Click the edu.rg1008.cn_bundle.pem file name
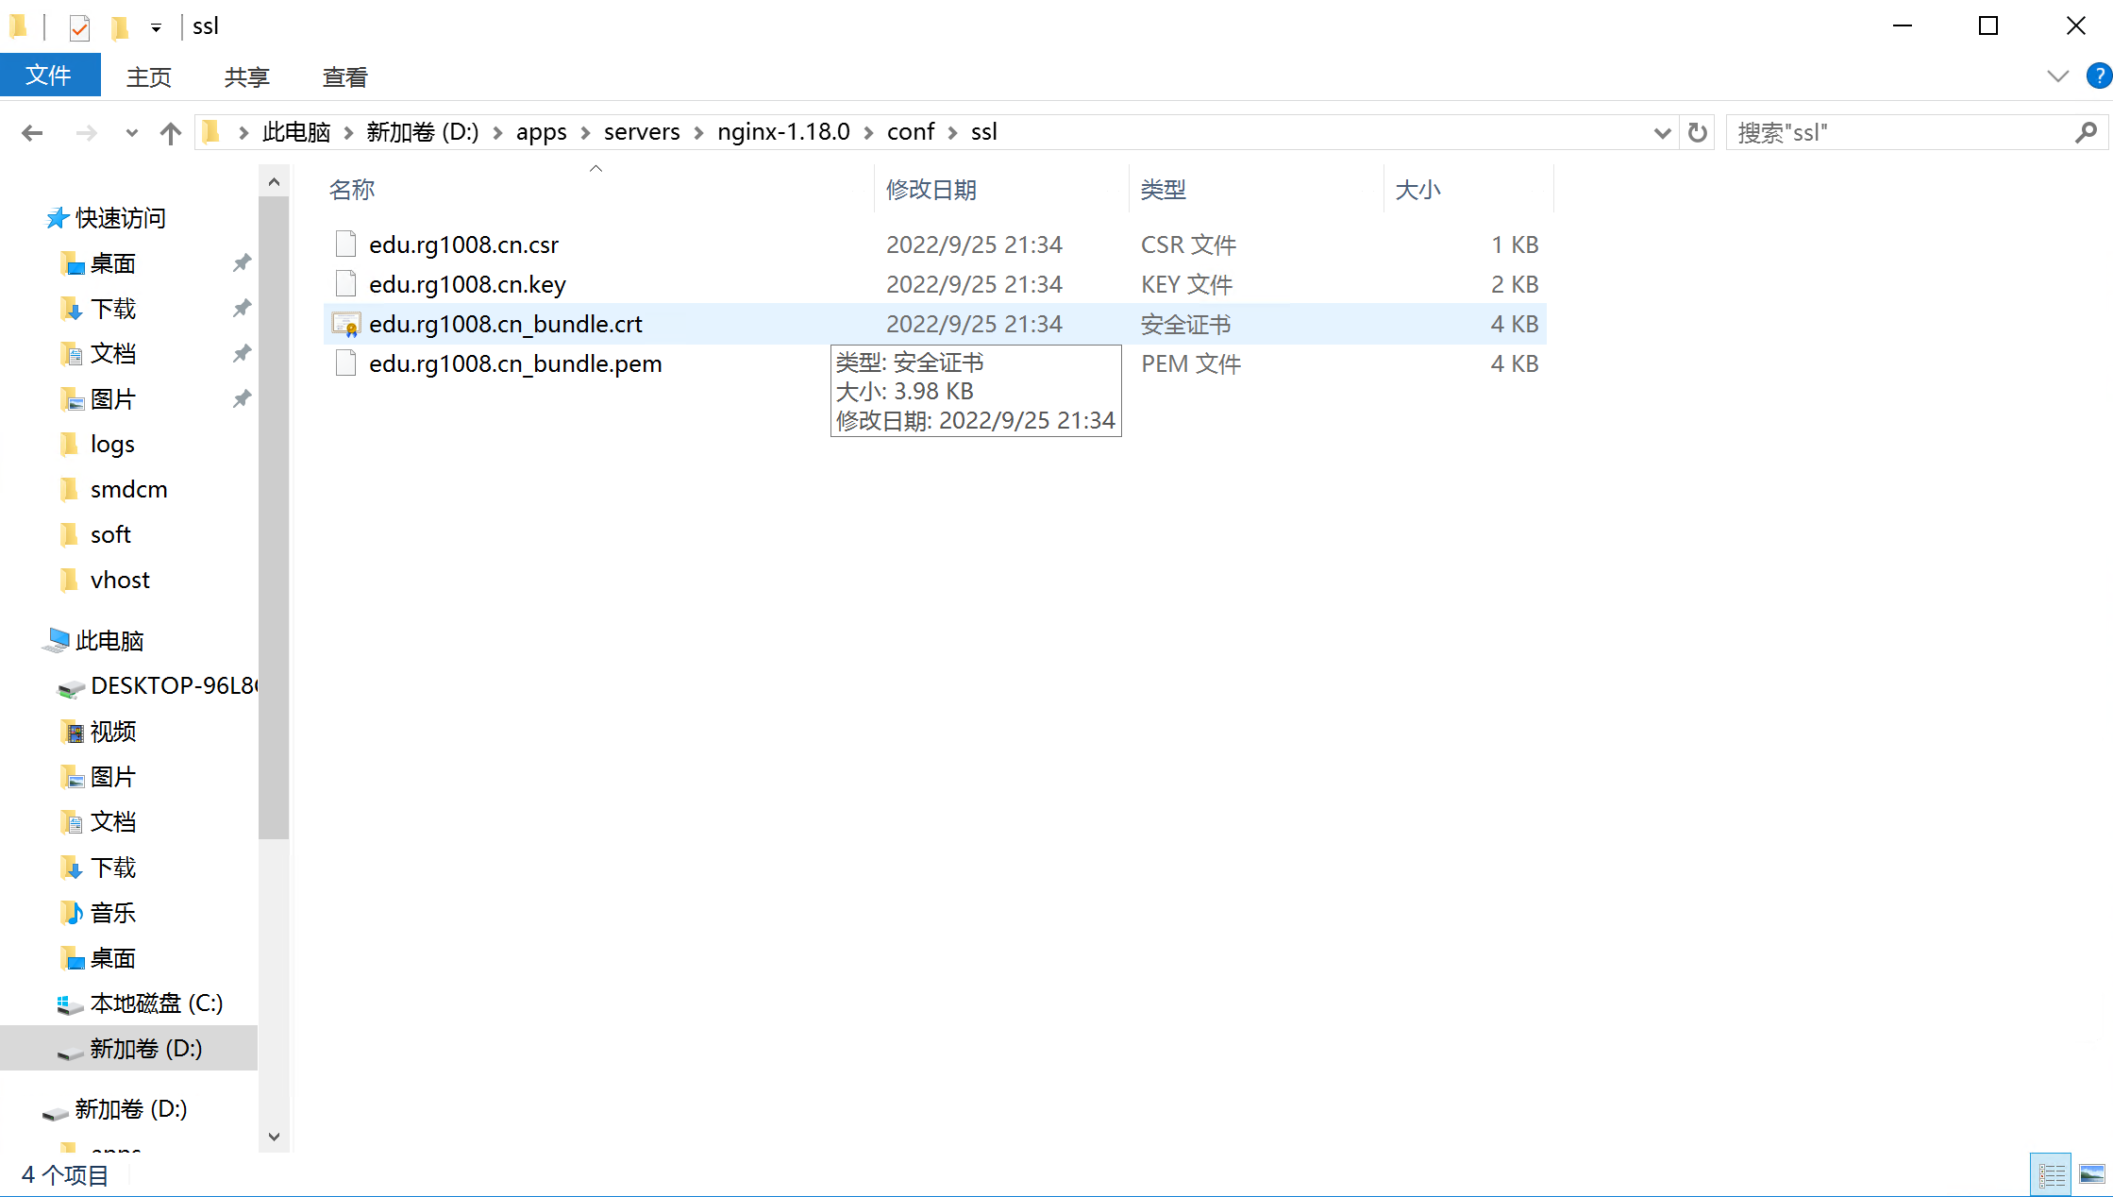 (x=515, y=363)
